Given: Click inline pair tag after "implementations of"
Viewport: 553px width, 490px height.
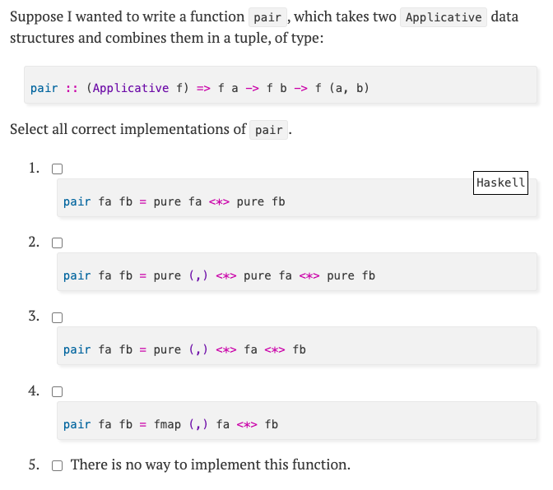Looking at the screenshot, I should pos(269,131).
